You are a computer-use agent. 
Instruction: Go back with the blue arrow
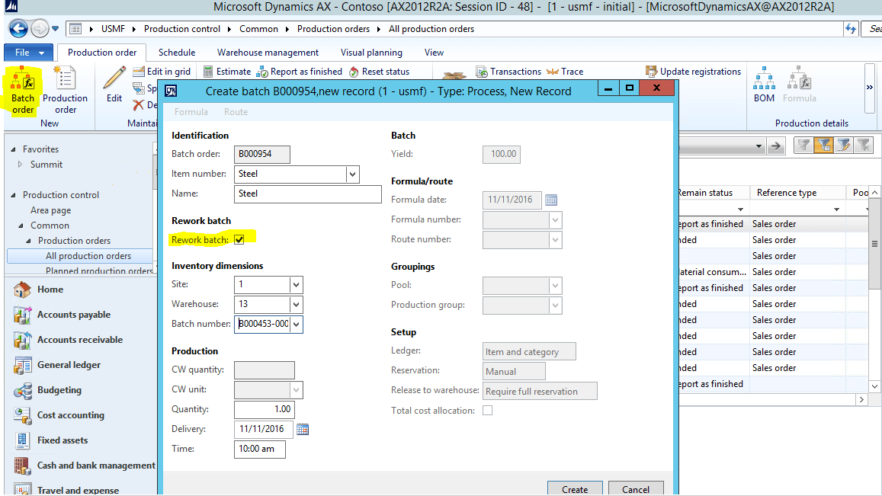[x=18, y=29]
